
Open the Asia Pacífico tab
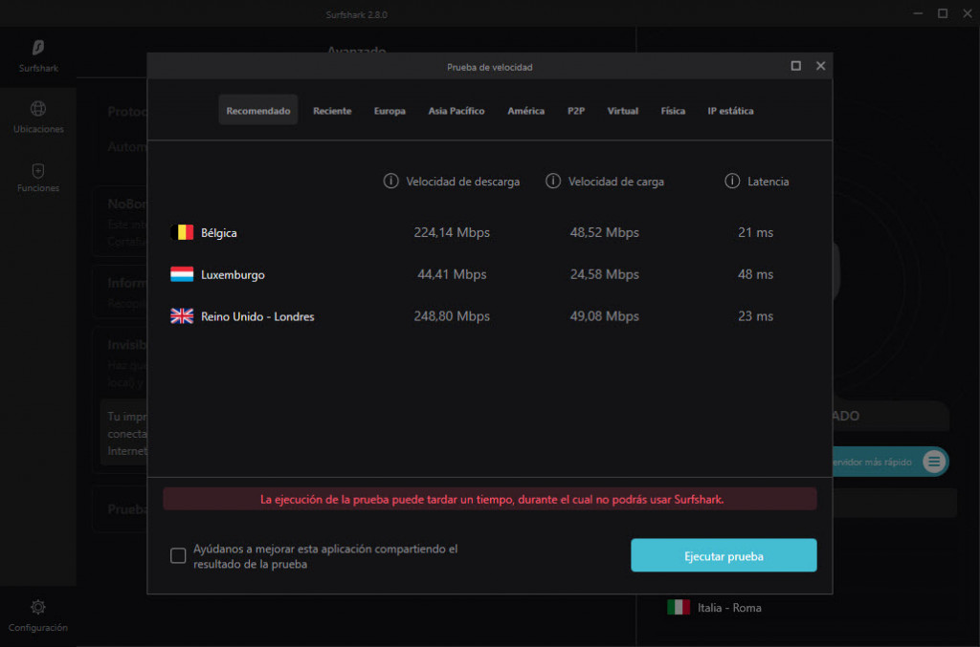[457, 111]
